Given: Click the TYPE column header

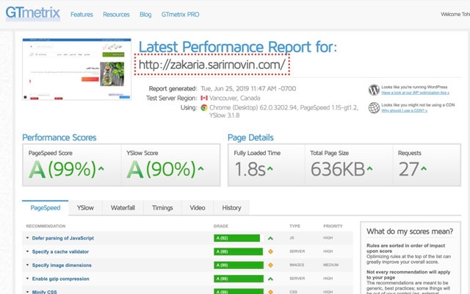Looking at the screenshot, I should click(294, 226).
